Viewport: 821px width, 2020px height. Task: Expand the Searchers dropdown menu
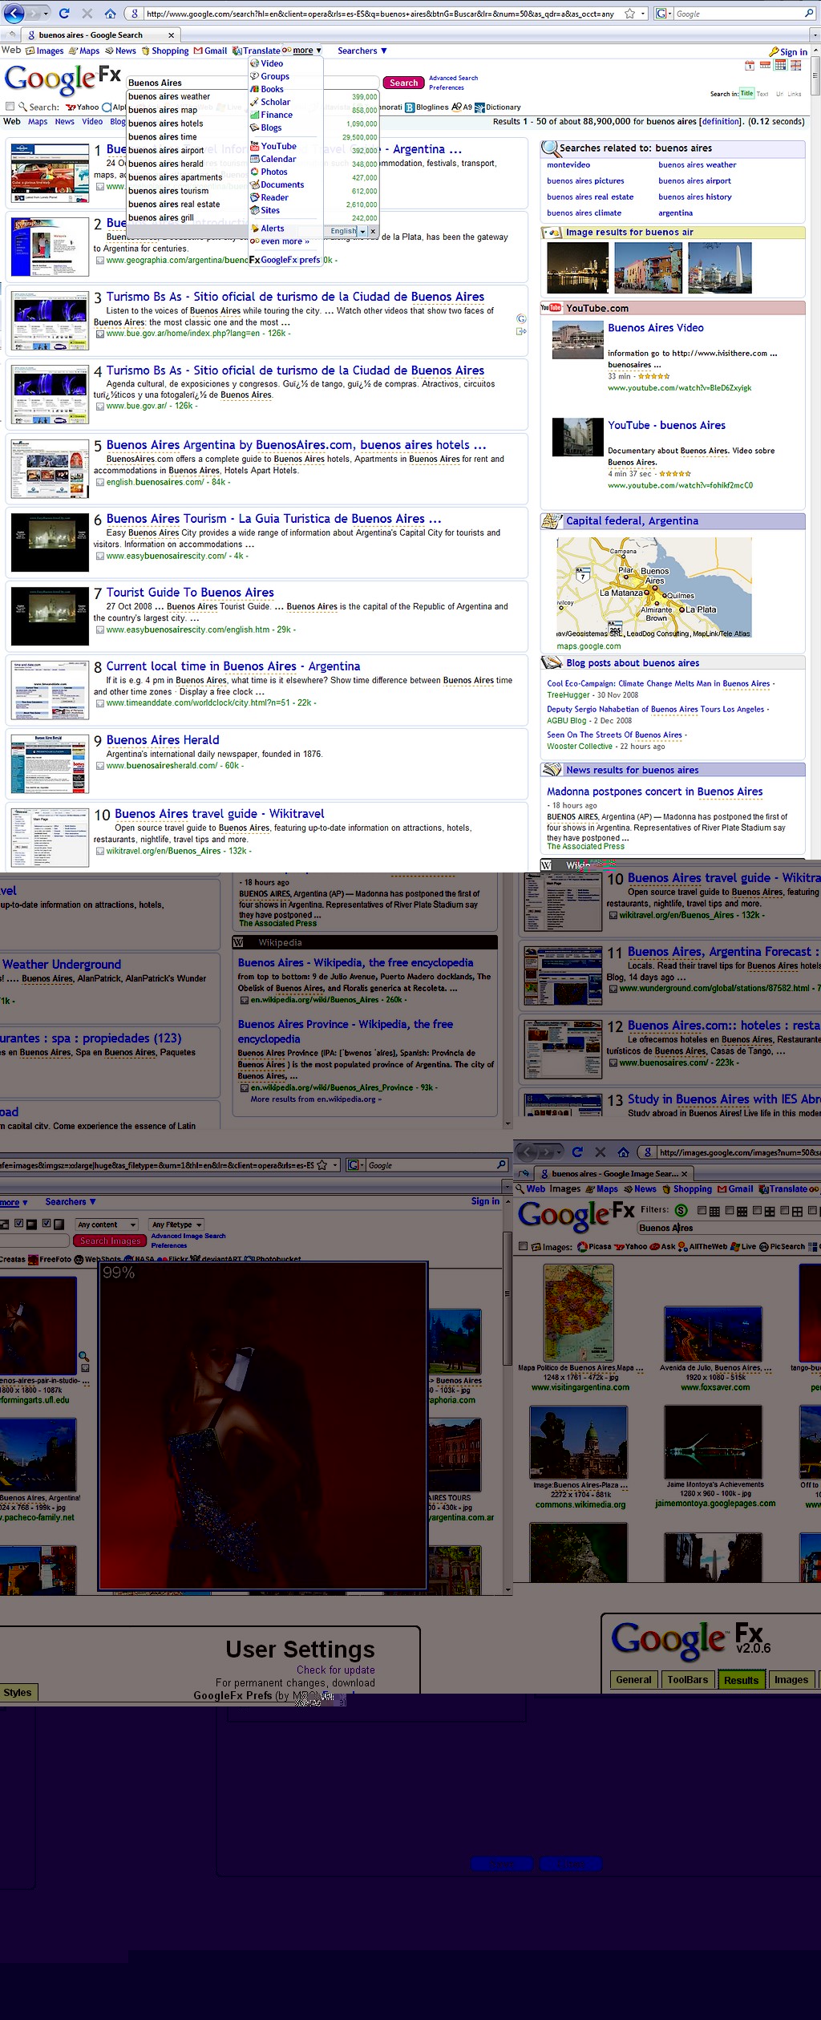click(x=362, y=51)
